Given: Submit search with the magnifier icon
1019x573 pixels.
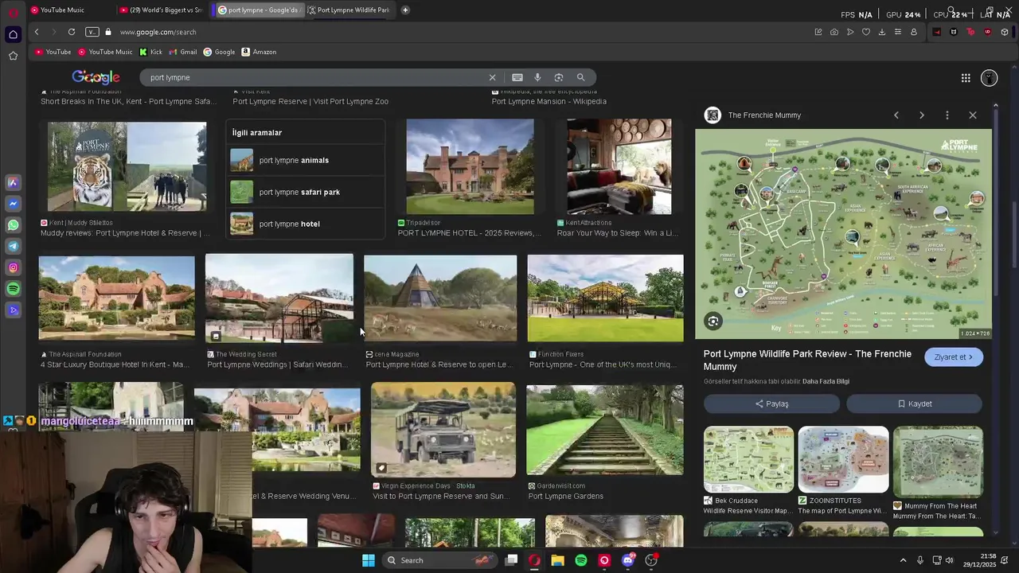Looking at the screenshot, I should click(x=580, y=77).
